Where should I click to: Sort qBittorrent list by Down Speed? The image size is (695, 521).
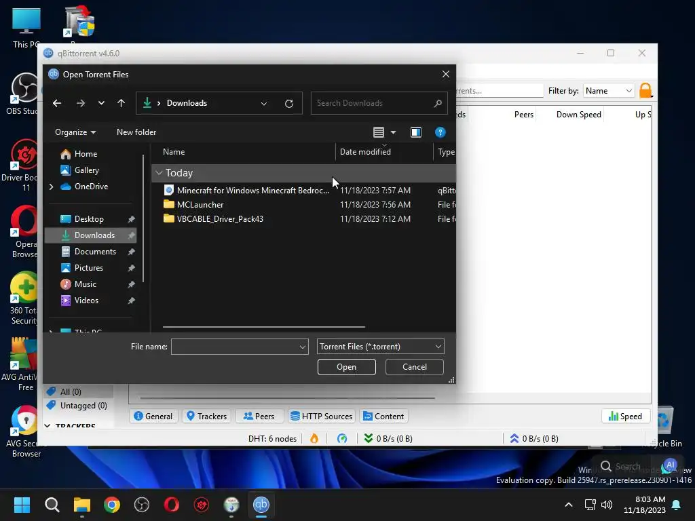(578, 114)
